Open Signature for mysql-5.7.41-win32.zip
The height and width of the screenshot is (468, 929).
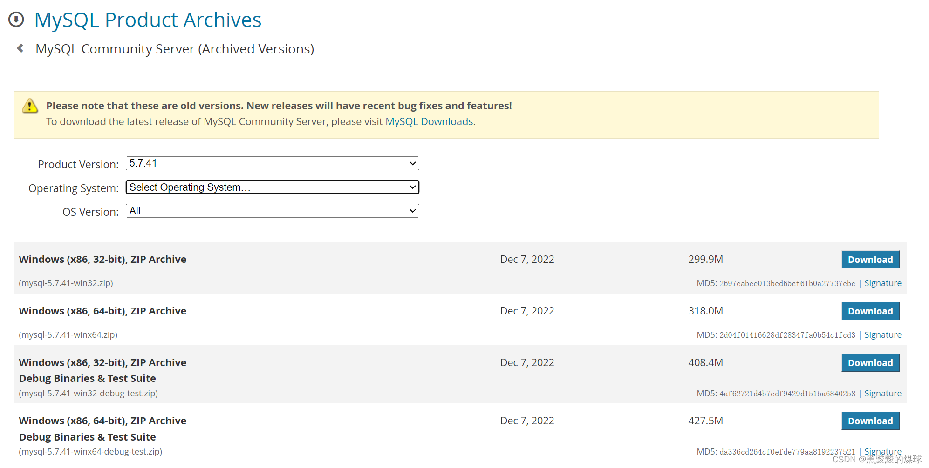click(x=882, y=283)
